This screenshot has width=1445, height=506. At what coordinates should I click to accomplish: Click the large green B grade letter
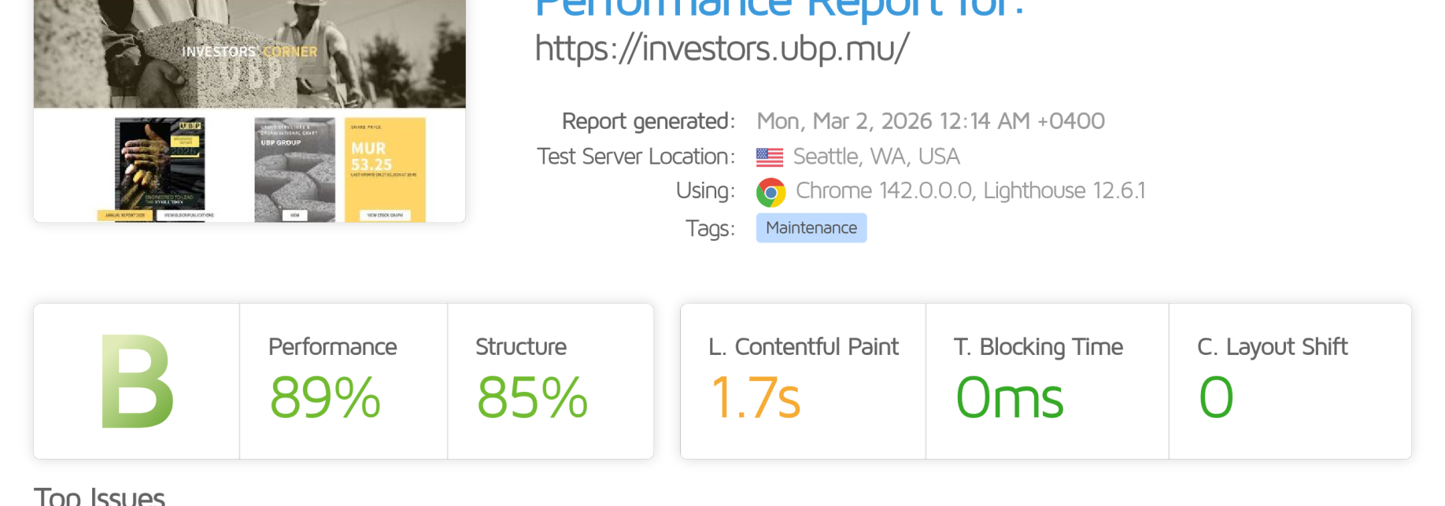point(137,382)
